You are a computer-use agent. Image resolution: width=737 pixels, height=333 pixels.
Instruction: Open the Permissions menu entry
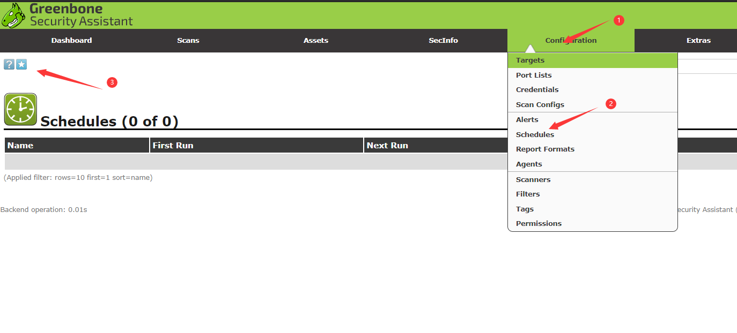539,224
